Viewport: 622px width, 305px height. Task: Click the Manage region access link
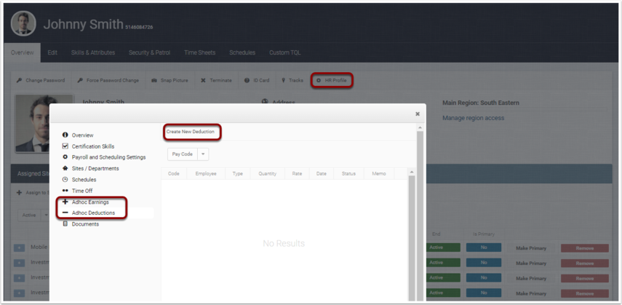click(474, 118)
